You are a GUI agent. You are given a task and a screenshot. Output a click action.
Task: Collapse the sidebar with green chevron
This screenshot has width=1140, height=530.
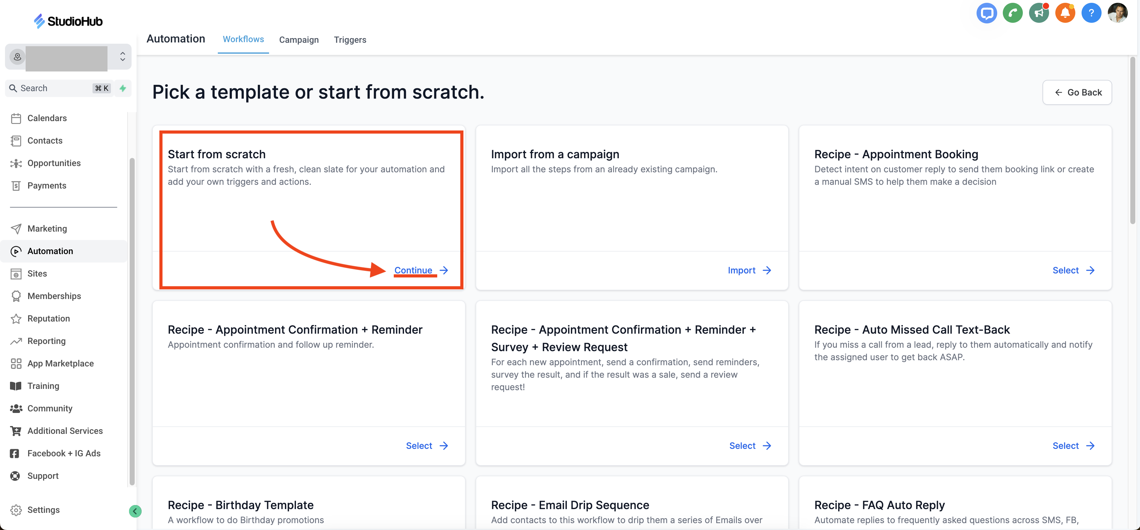click(x=135, y=511)
